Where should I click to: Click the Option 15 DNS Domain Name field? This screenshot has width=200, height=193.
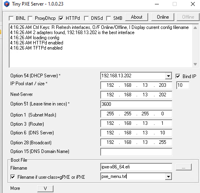tap(136, 152)
